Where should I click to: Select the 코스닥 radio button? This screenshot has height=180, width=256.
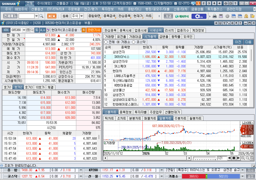tap(134, 42)
